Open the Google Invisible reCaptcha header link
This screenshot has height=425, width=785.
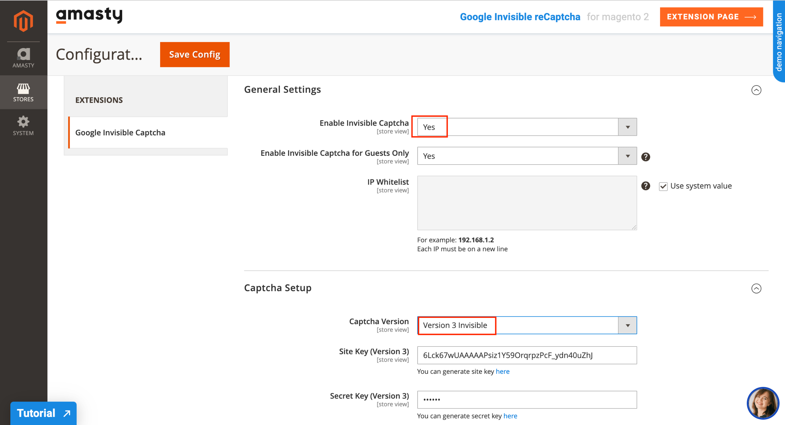pos(520,17)
